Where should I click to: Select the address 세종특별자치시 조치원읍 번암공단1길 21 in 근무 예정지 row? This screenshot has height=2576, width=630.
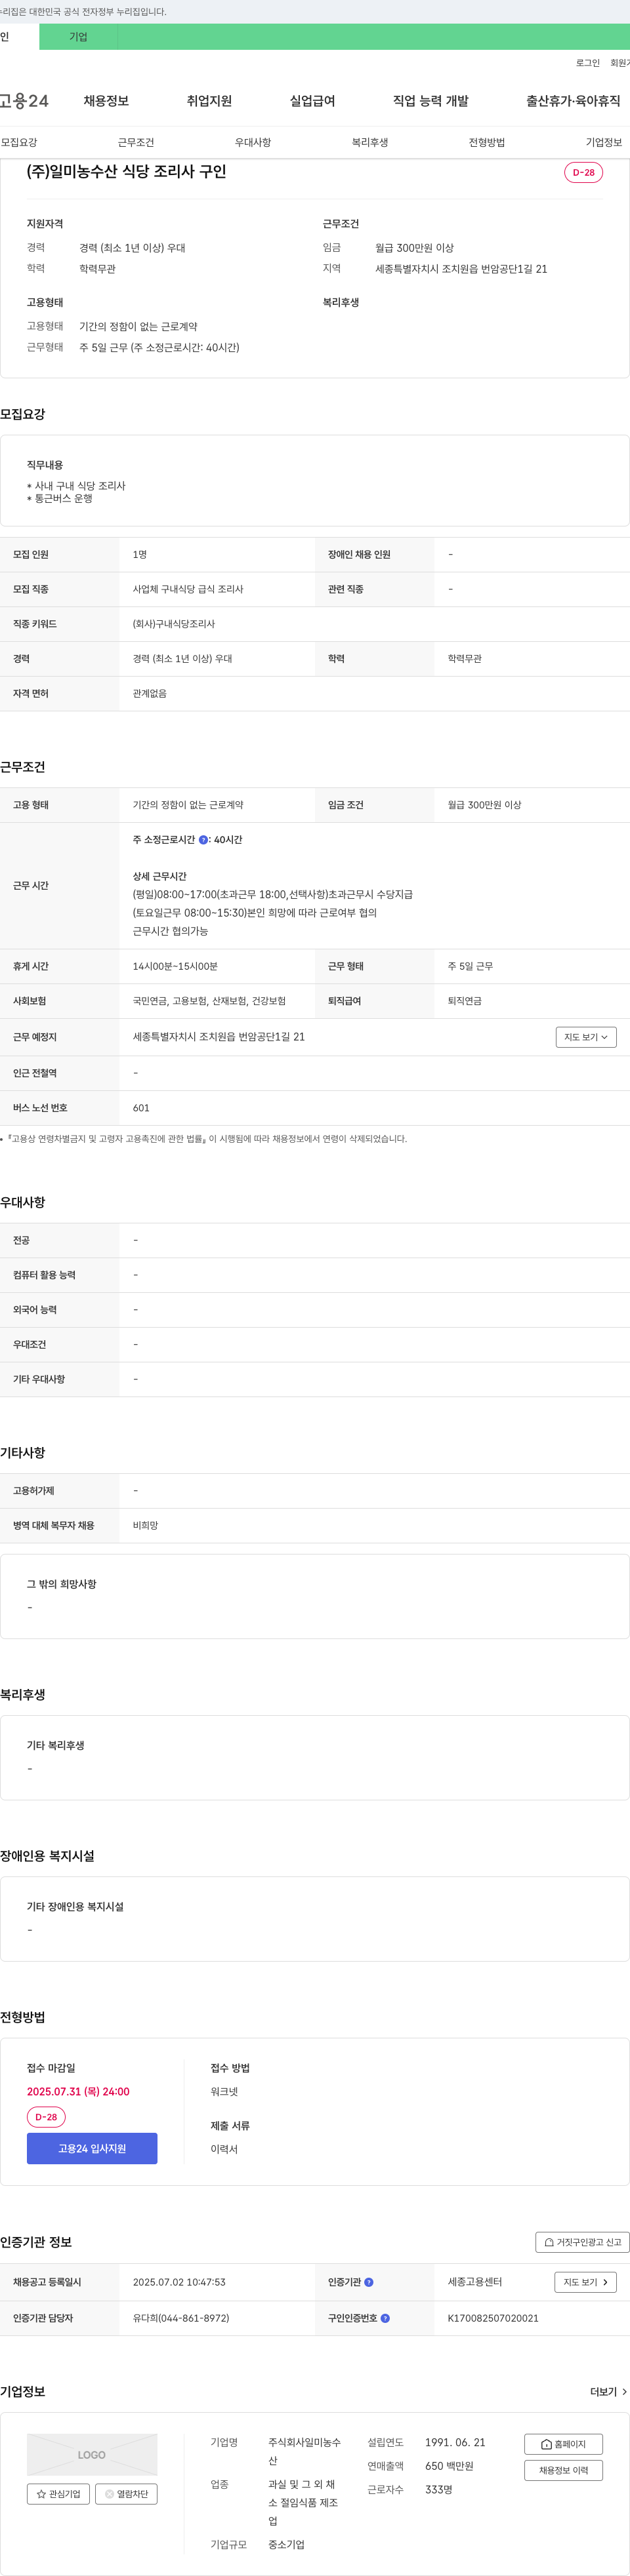[x=219, y=1037]
